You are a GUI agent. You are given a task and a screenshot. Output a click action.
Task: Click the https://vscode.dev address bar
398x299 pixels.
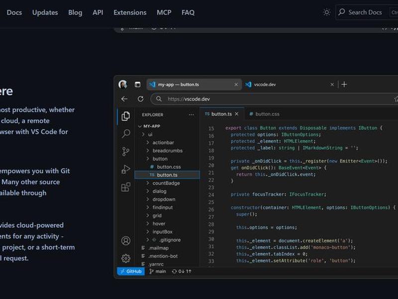click(x=274, y=99)
